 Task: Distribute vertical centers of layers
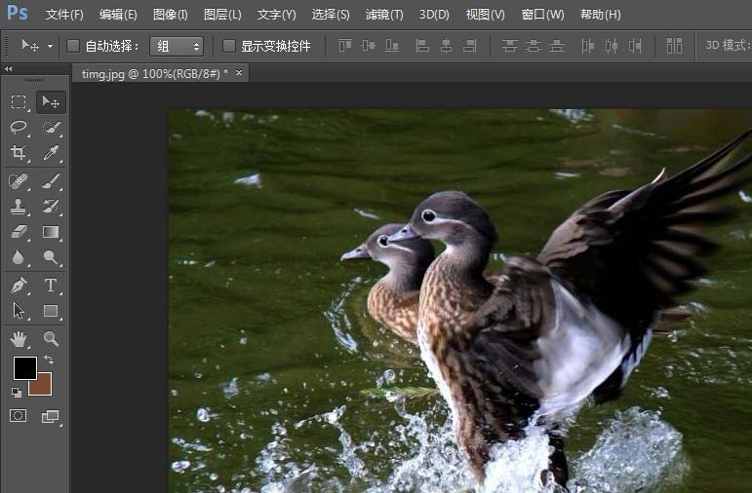tap(533, 46)
